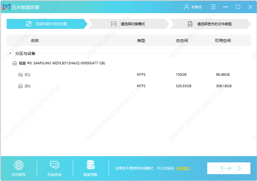257x181 pixels.
Task: Open 磁盘克隆 disk clone icon
Action: pos(91,165)
